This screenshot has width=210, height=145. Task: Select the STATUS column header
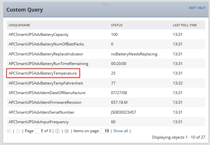coord(117,25)
